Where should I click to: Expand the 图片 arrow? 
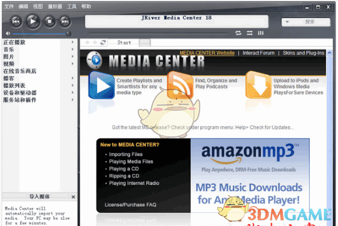point(73,56)
